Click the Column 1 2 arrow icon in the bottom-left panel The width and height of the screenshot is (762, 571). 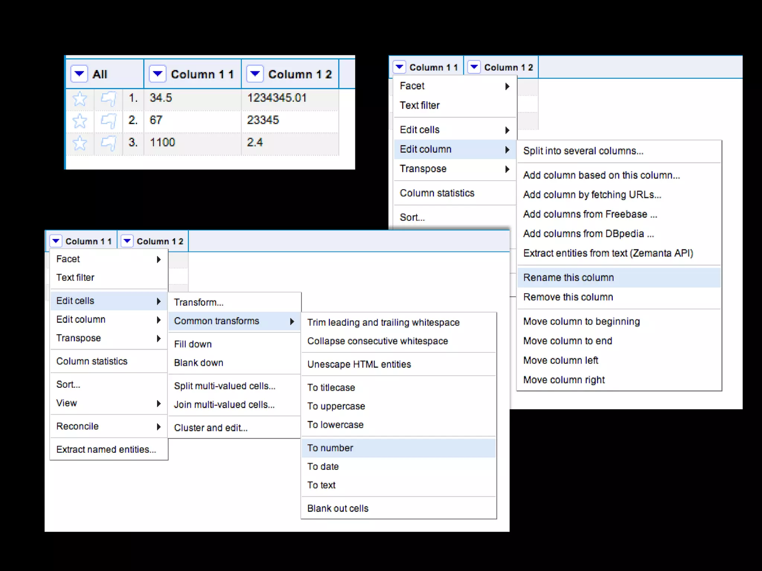pos(127,241)
